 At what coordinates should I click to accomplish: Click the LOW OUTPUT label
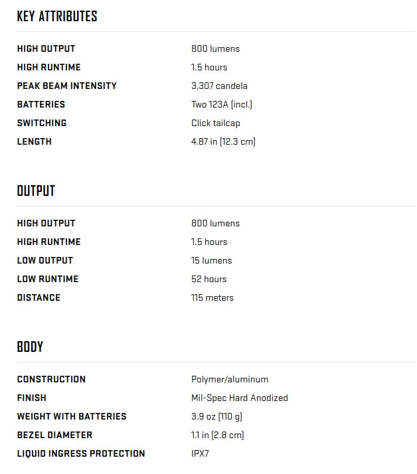[45, 261]
